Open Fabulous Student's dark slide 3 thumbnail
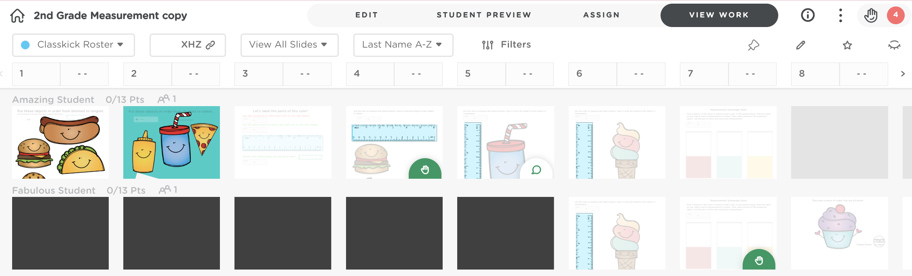 (x=283, y=233)
